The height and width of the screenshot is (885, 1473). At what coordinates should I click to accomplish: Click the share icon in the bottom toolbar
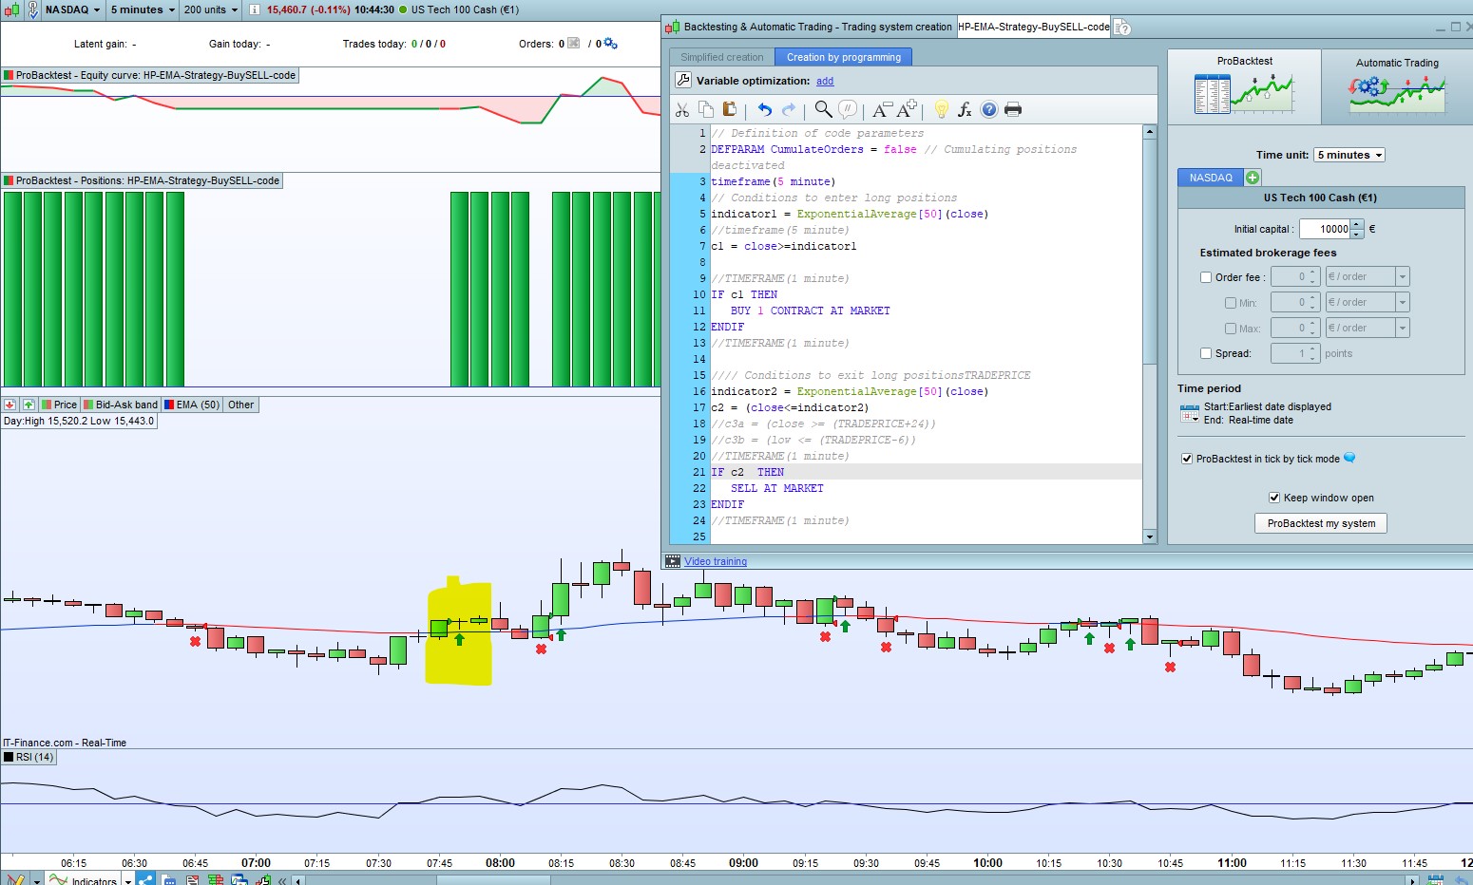point(146,879)
